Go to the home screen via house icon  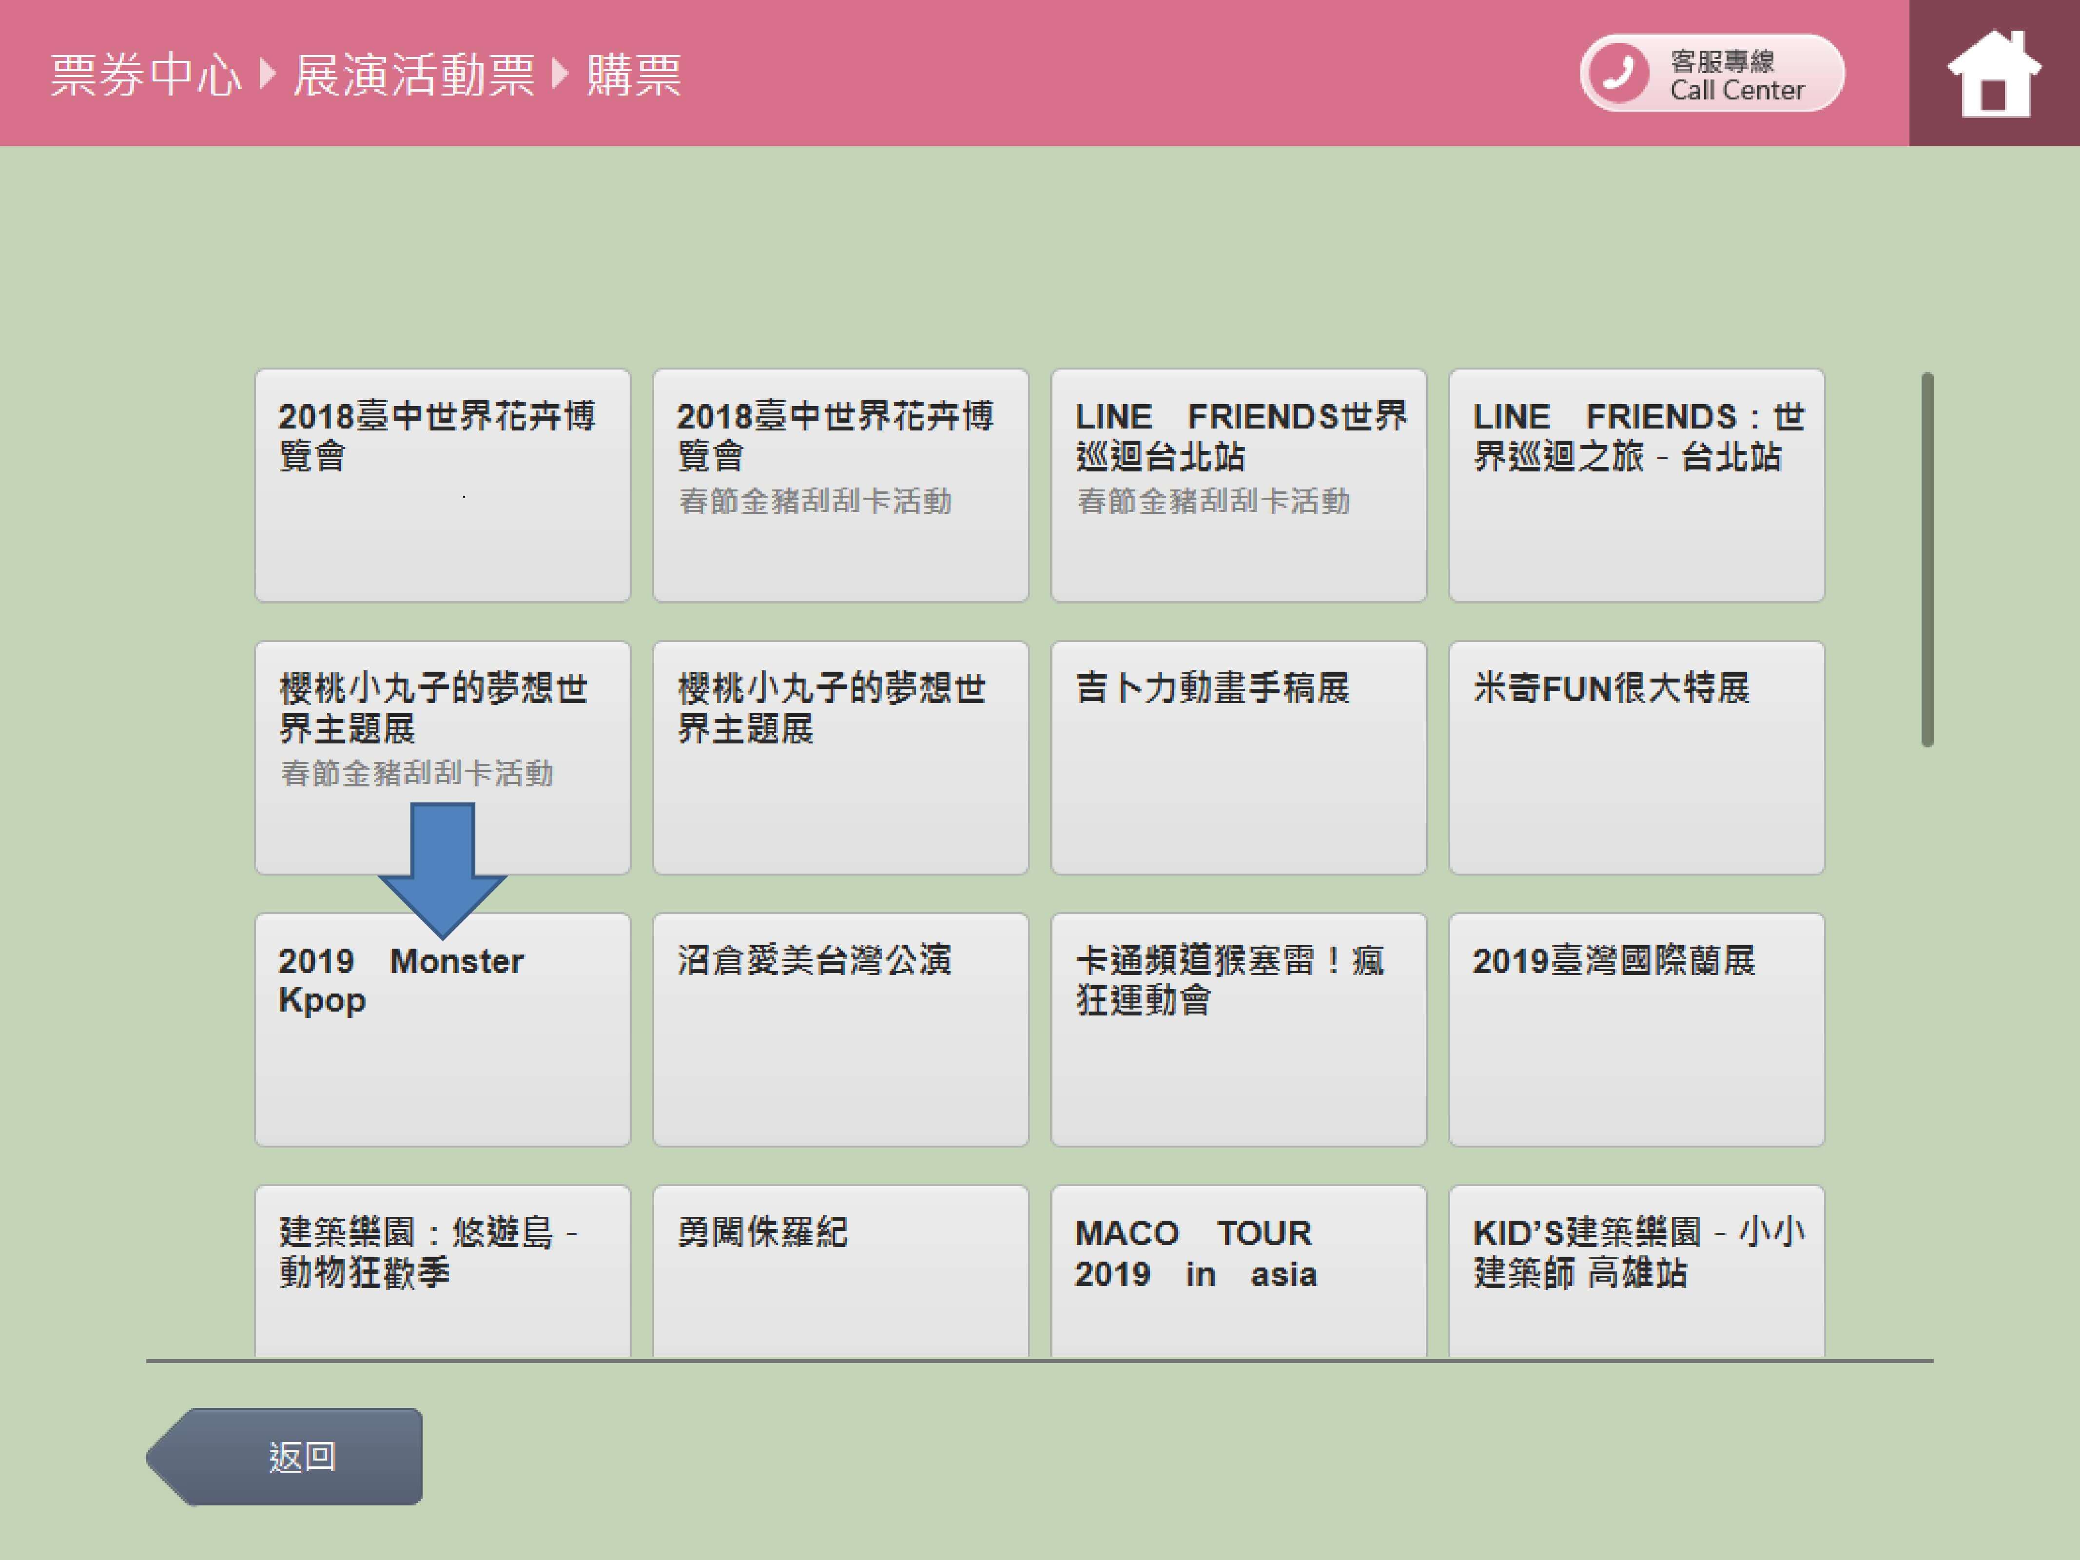(1994, 73)
